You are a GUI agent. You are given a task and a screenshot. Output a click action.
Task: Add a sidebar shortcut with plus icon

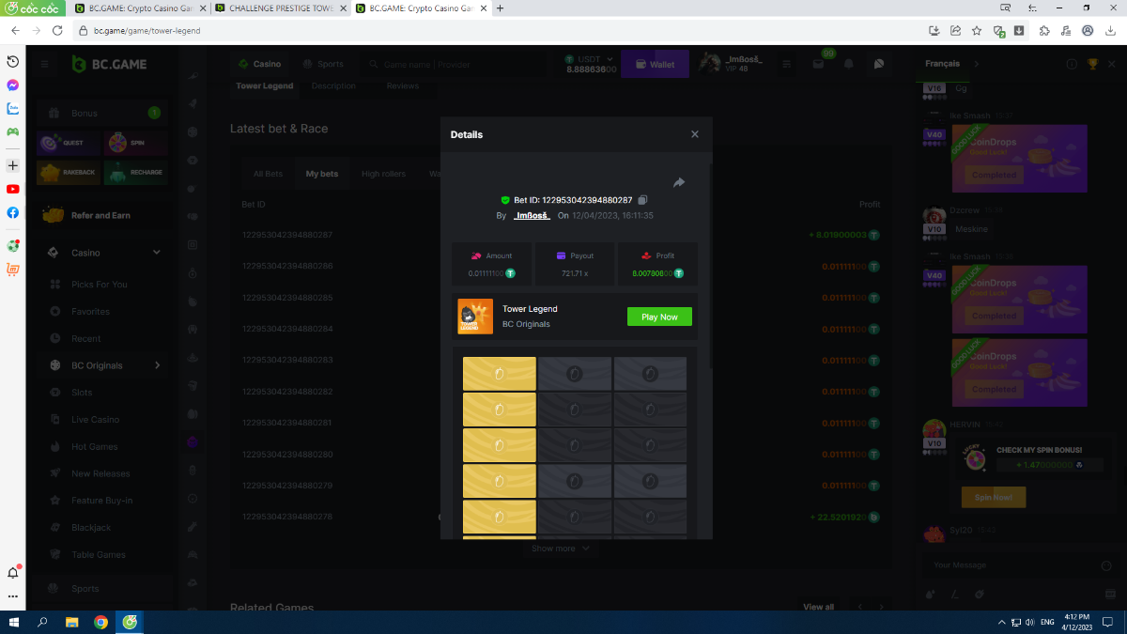13,165
